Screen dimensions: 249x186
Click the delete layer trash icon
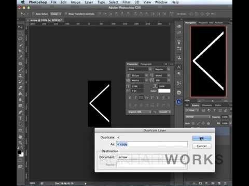tap(225, 183)
